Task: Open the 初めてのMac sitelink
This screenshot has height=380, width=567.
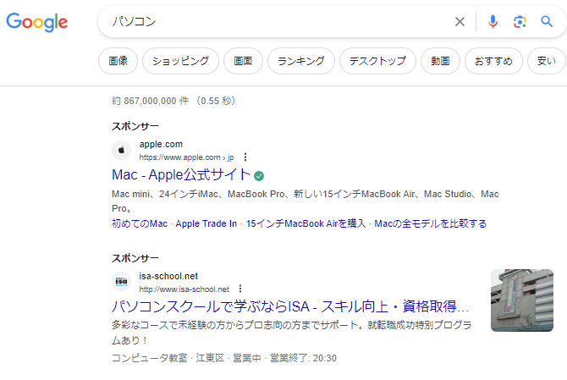Action: (140, 223)
